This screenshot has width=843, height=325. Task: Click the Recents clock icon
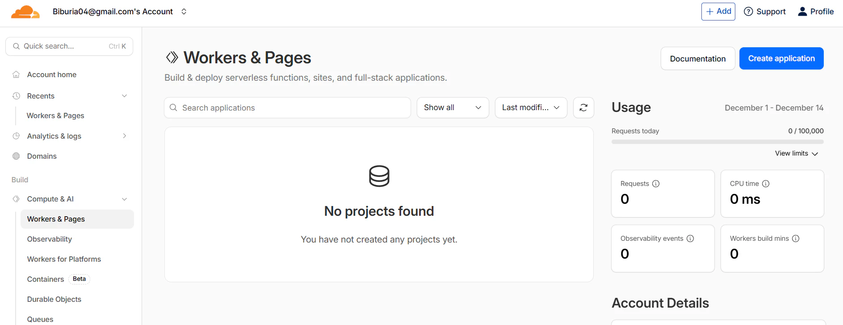[x=16, y=96]
